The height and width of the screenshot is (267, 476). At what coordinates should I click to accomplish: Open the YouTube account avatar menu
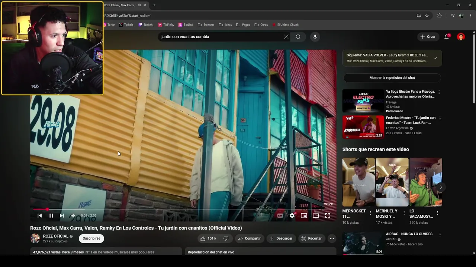click(x=461, y=37)
